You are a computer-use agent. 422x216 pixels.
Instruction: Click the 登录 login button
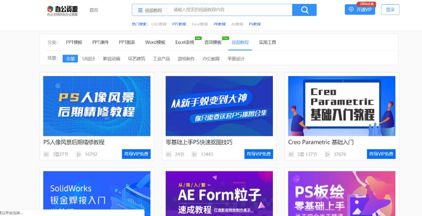pos(390,10)
